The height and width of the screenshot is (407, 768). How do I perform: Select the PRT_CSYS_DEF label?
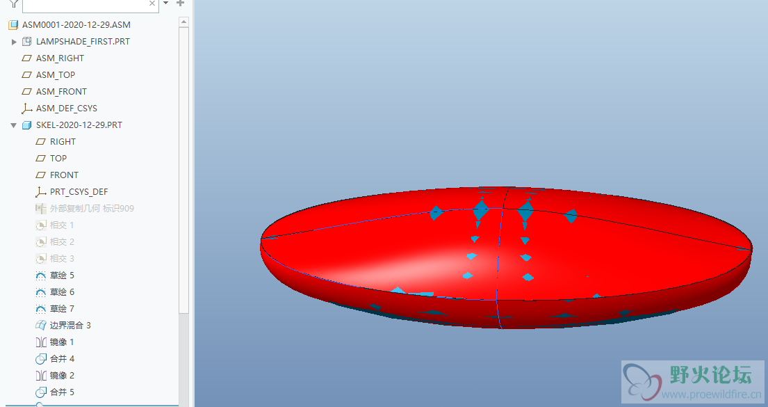point(79,192)
